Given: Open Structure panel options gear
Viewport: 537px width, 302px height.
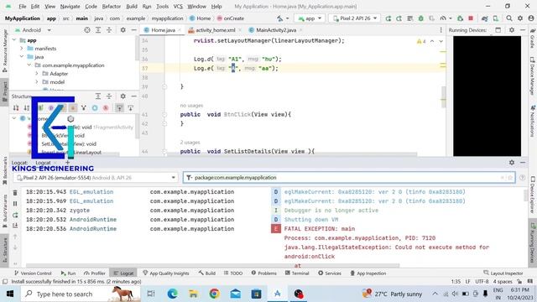Looking at the screenshot, I should click(x=123, y=96).
